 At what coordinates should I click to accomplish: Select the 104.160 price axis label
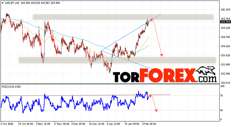coord(225,46)
